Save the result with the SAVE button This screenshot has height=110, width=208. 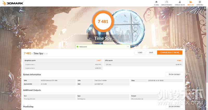tap(151, 53)
